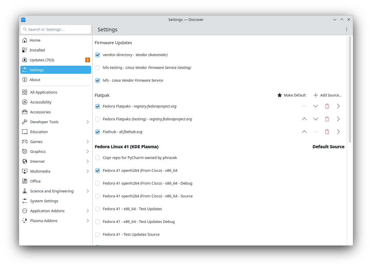Click the Plasma Addons sparkle icon
The width and height of the screenshot is (372, 268).
(25, 221)
